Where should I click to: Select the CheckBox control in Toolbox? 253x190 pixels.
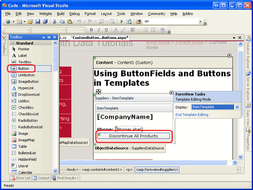pyautogui.click(x=26, y=107)
